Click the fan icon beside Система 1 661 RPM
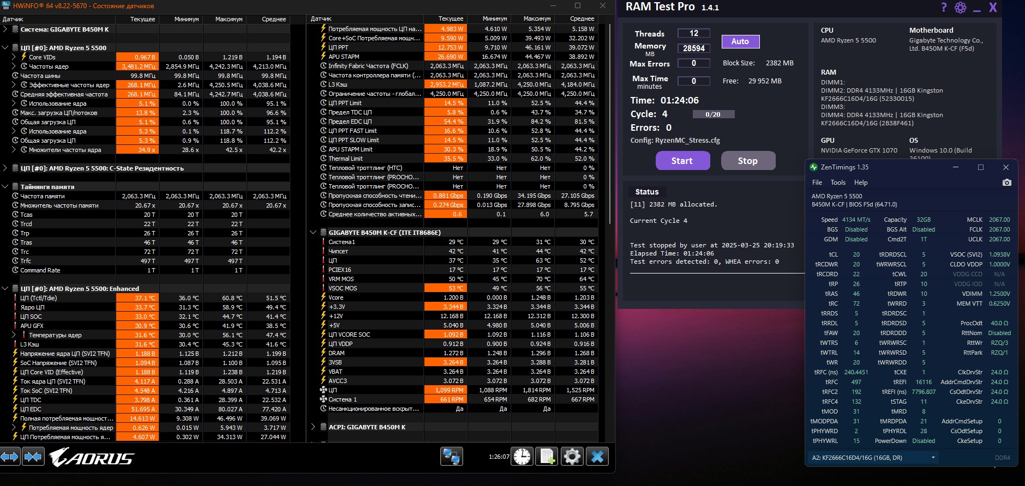 pos(323,399)
